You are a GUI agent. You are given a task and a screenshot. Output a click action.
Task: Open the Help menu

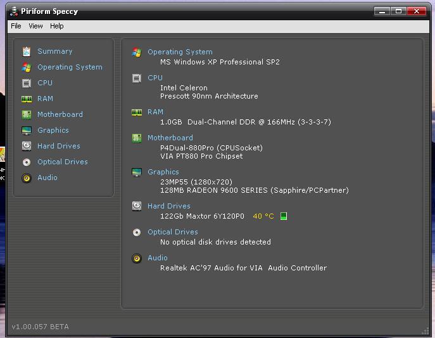(56, 26)
